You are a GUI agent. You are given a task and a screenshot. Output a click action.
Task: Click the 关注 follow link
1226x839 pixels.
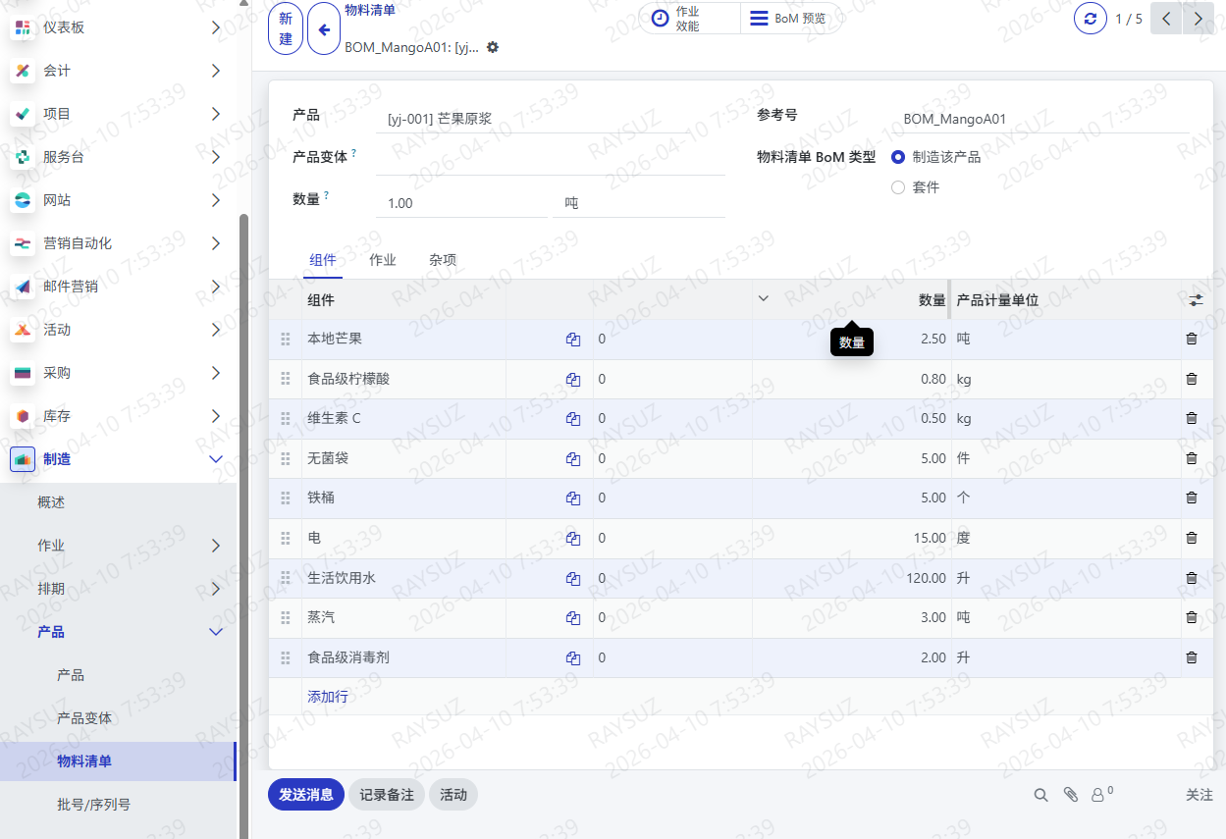[x=1199, y=795]
